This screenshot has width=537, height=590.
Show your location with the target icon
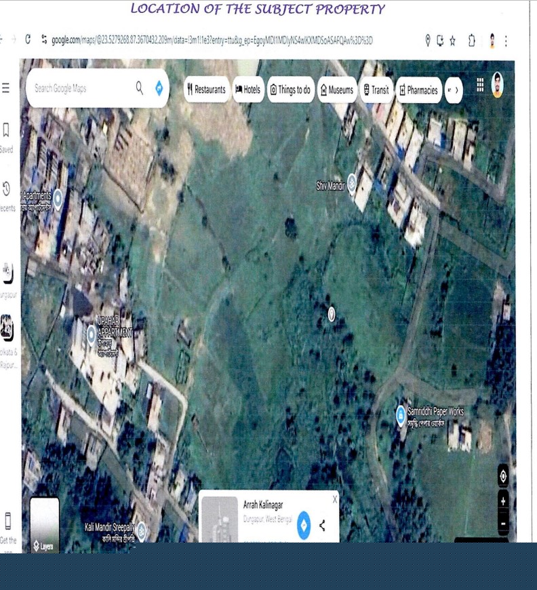coord(503,476)
